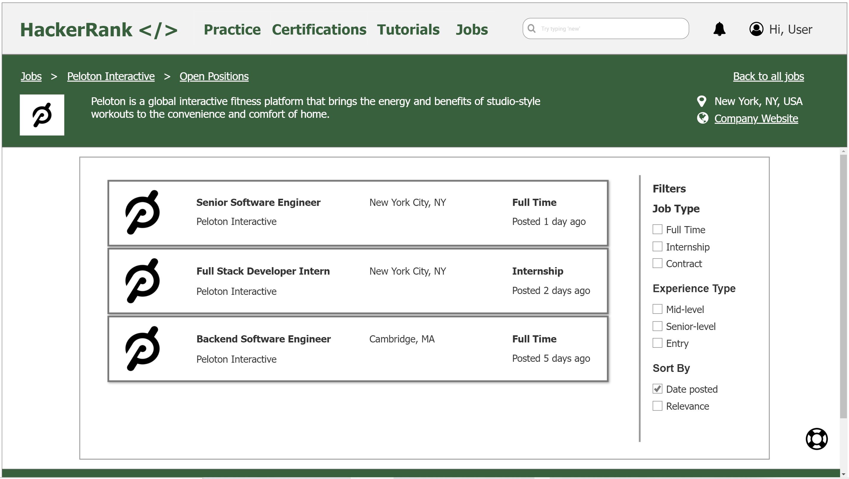Click the user profile icon

[756, 29]
